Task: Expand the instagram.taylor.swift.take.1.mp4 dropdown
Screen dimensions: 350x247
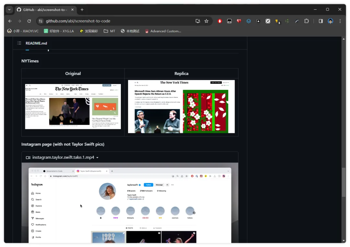Action: [x=97, y=157]
